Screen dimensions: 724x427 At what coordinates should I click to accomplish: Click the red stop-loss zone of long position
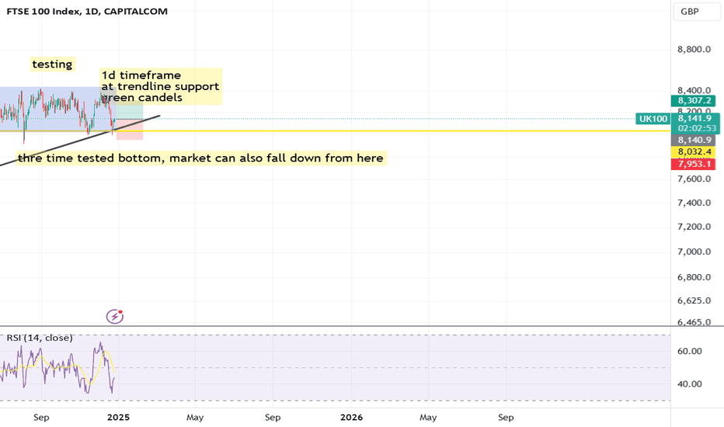[131, 129]
